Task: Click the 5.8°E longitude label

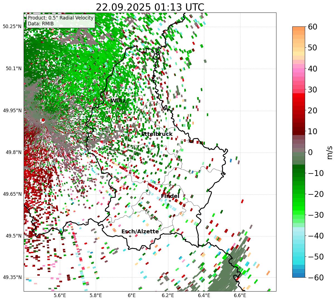Action: (96, 296)
